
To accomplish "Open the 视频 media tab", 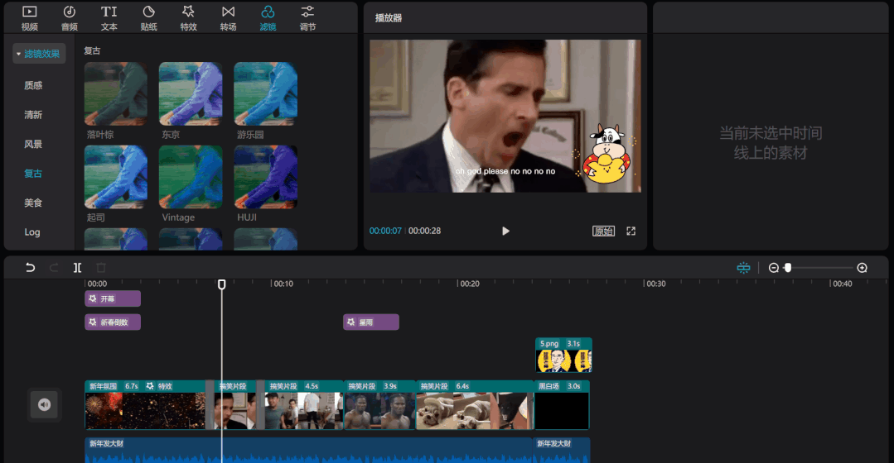I will pyautogui.click(x=30, y=17).
